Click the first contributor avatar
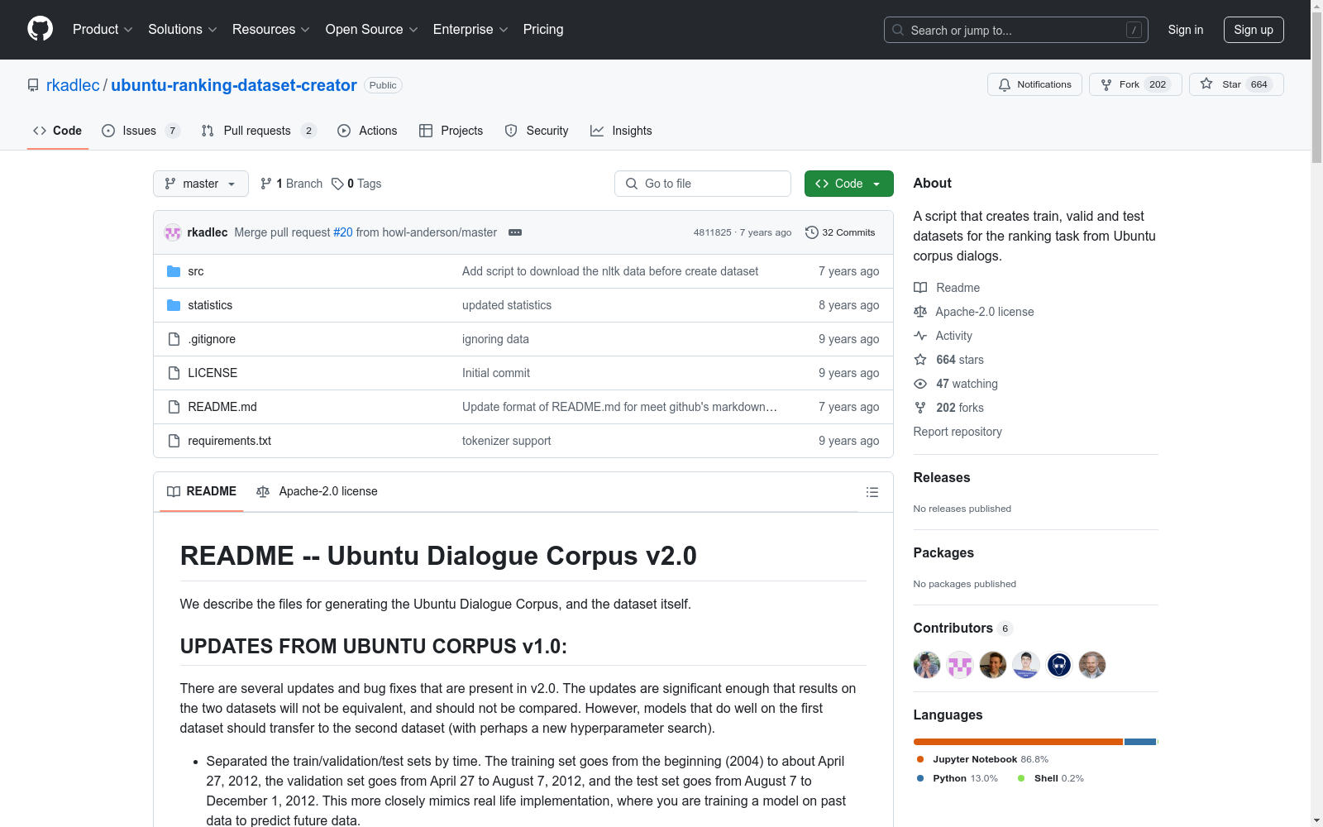Screen dimensions: 1323x827 click(x=927, y=665)
